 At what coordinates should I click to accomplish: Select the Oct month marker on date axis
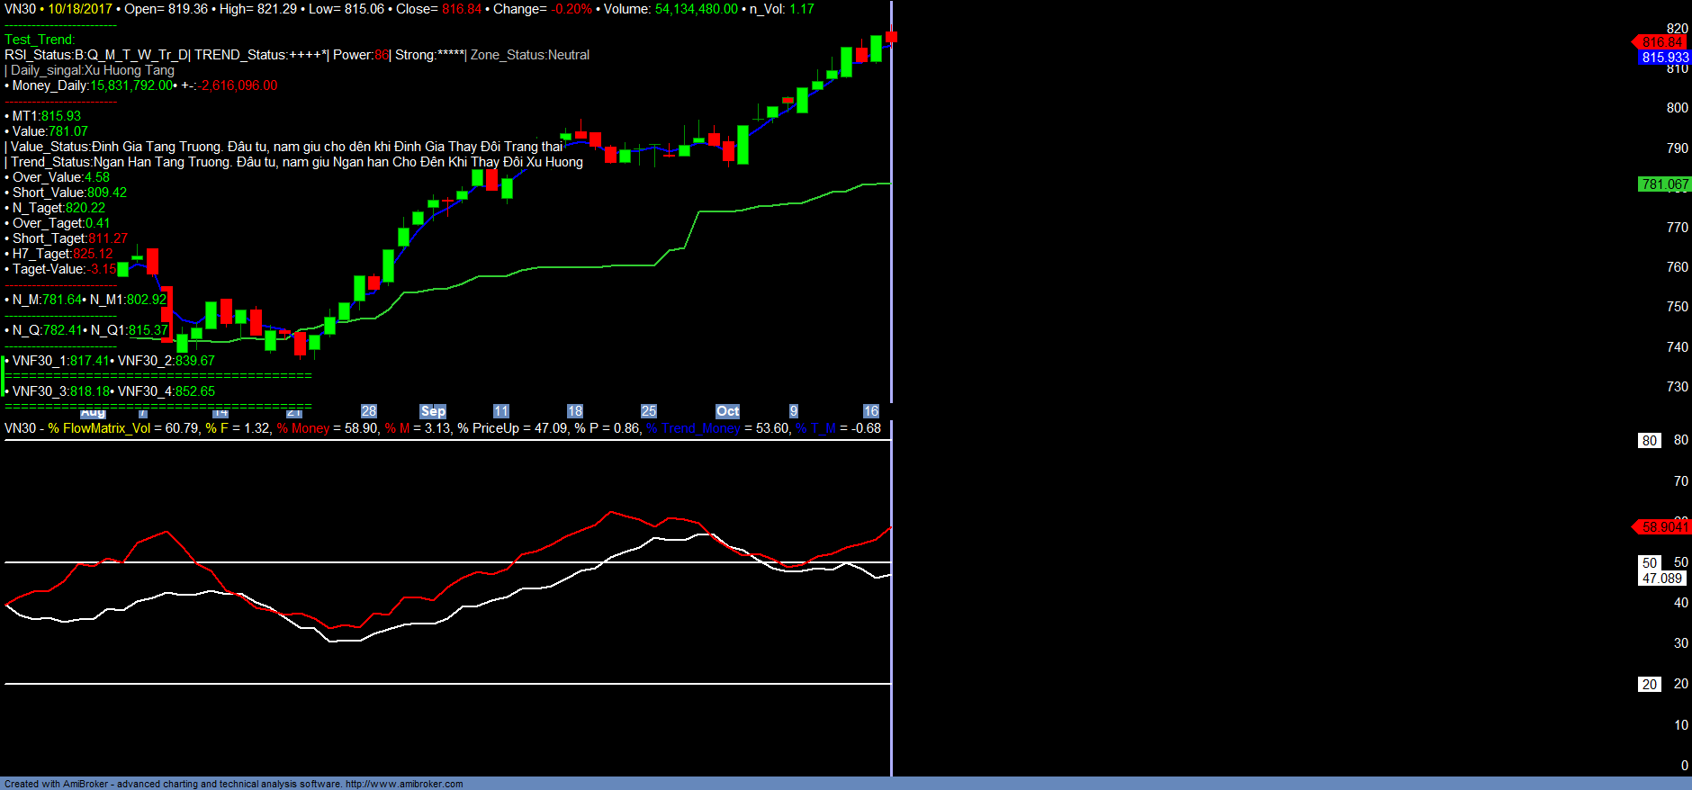[x=727, y=411]
